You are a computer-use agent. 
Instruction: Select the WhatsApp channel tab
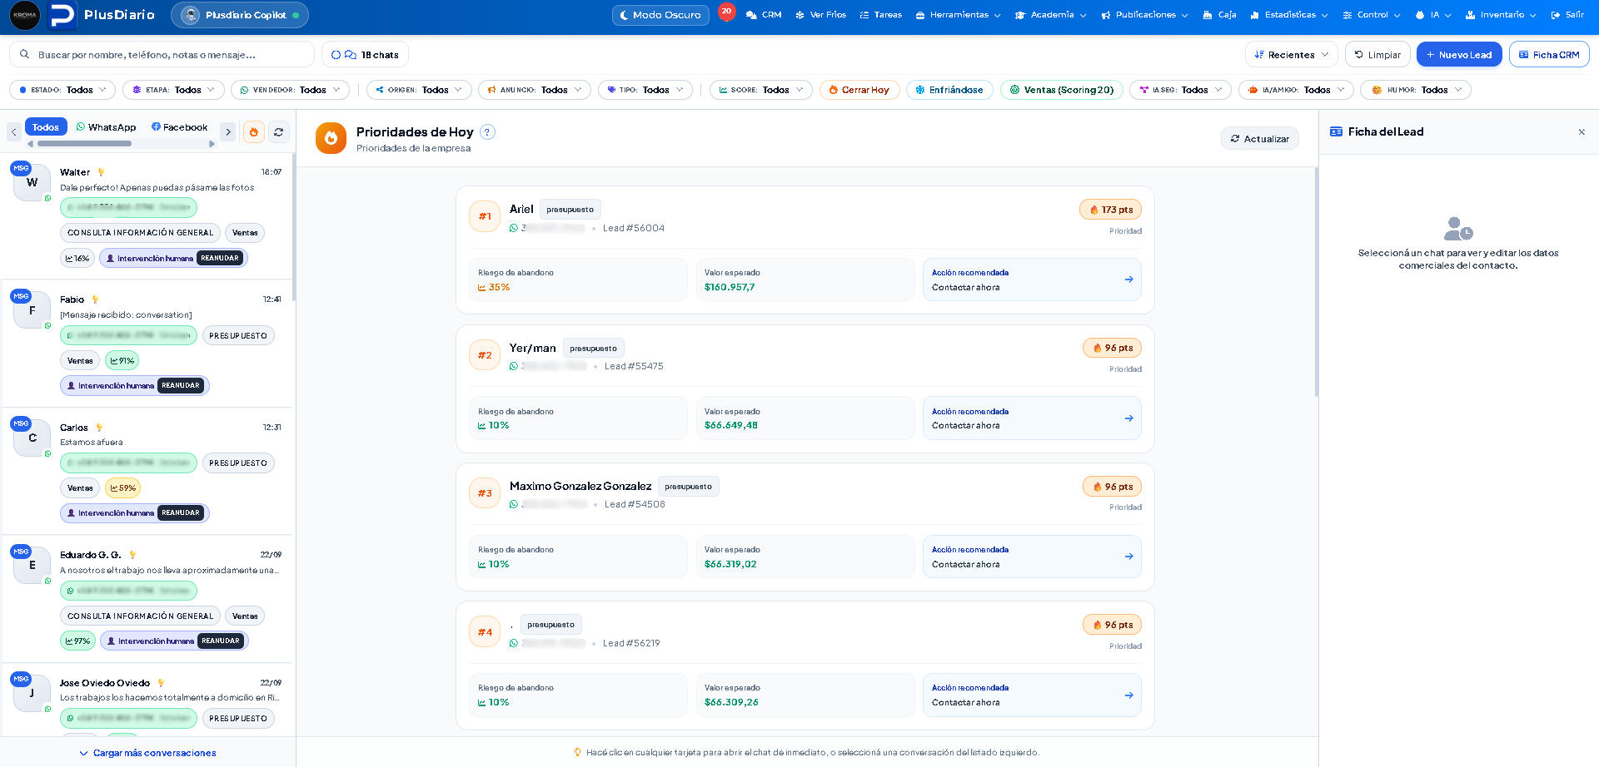pos(106,127)
